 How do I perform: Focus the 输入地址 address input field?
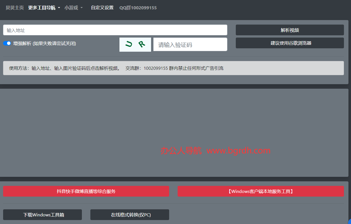click(x=115, y=30)
